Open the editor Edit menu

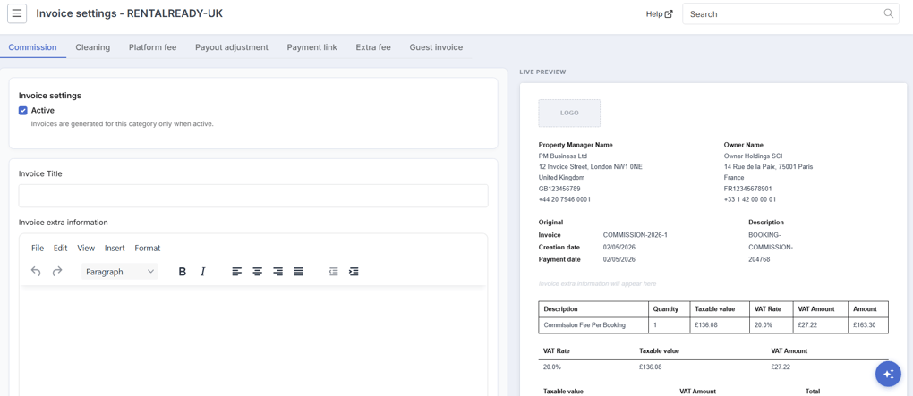point(61,248)
